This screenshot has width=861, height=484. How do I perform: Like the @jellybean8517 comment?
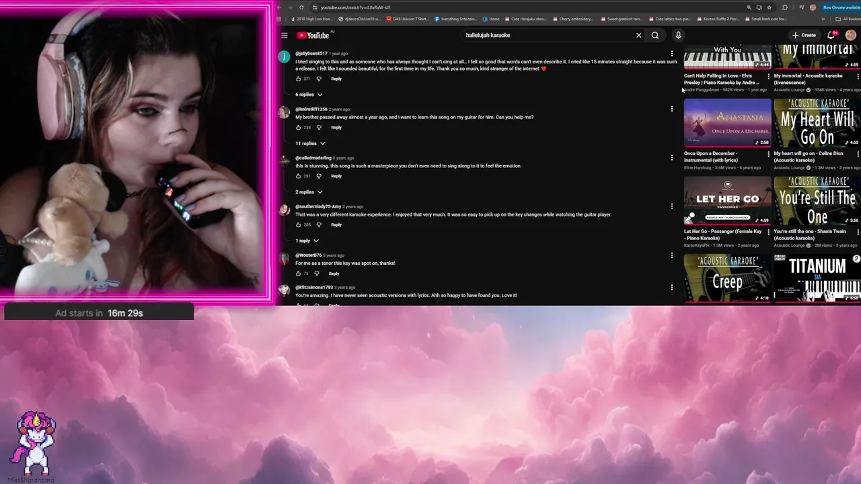point(299,79)
